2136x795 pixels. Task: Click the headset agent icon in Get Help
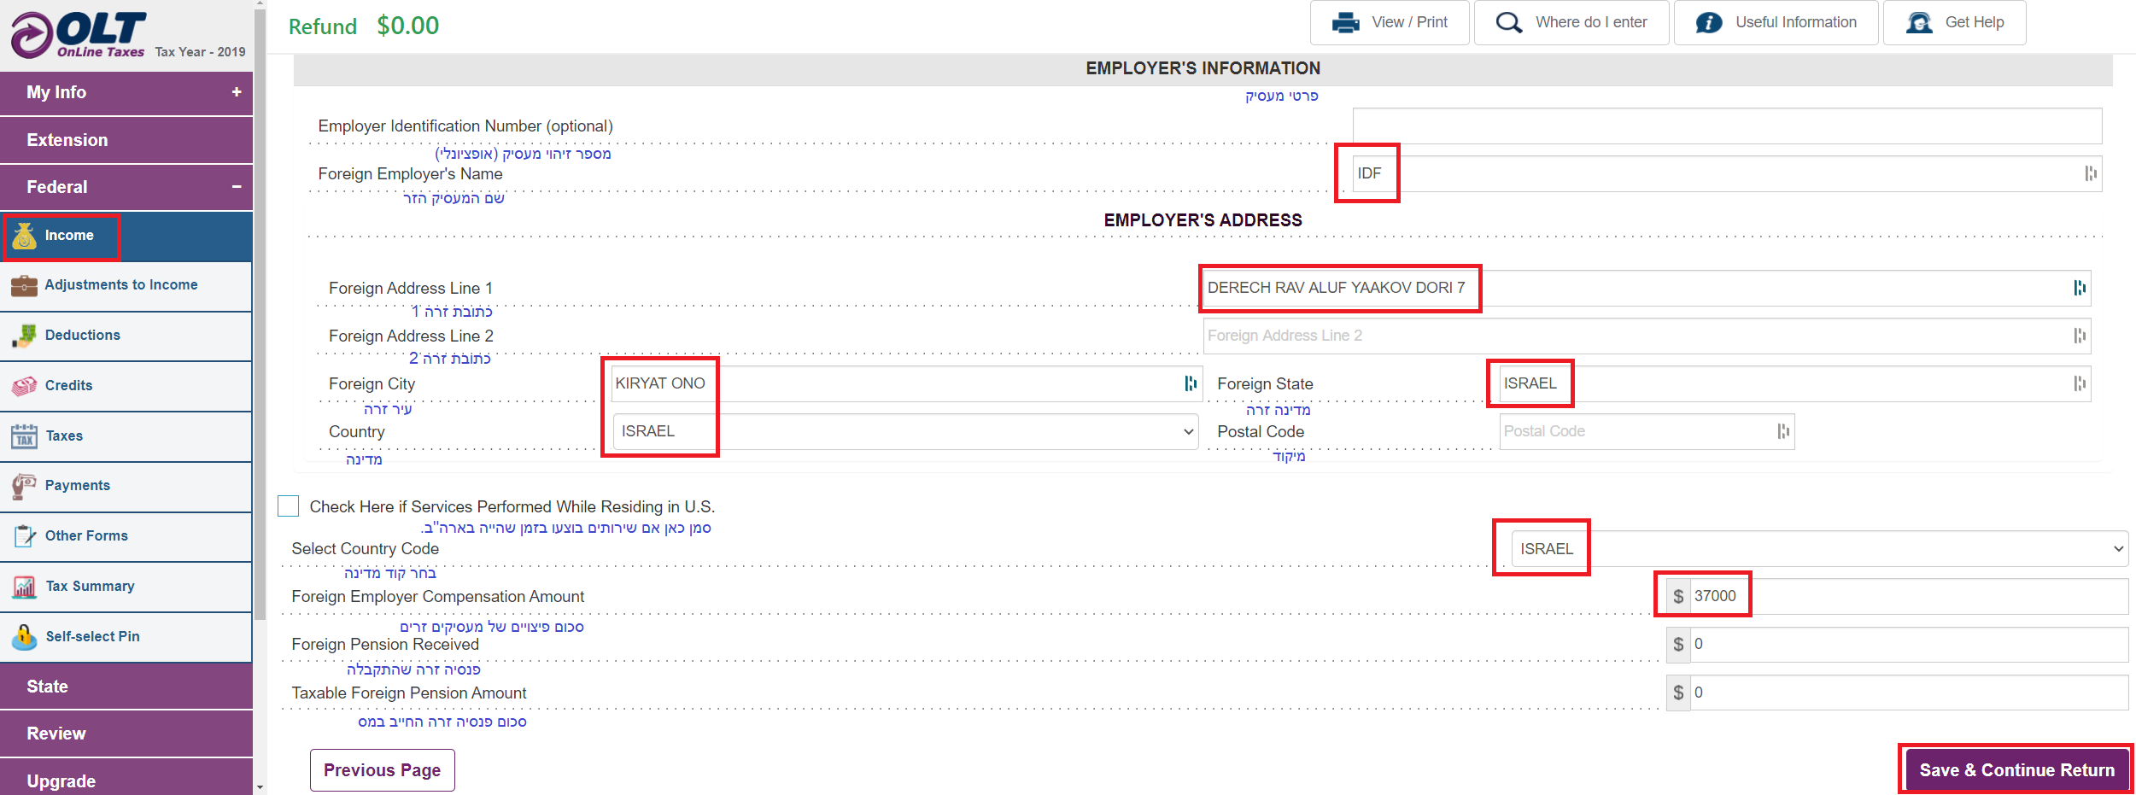[1919, 23]
